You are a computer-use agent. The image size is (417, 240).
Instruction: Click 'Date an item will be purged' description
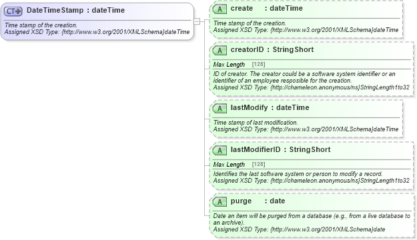(312, 219)
